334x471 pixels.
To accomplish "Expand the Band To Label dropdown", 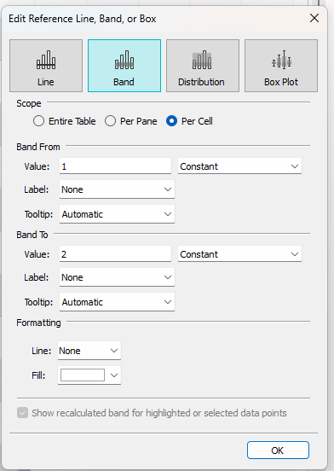I will coord(117,277).
